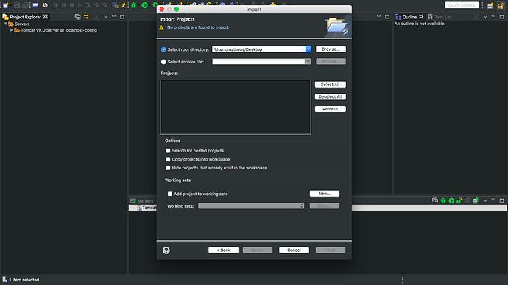Screen dimensions: 508x285
Task: Enable Search for nested projects
Action: pos(168,151)
